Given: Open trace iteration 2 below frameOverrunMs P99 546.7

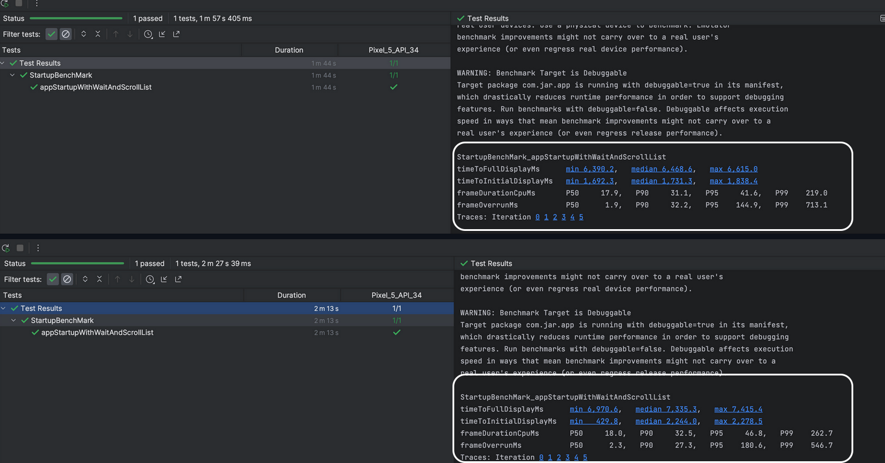Looking at the screenshot, I should [x=559, y=457].
